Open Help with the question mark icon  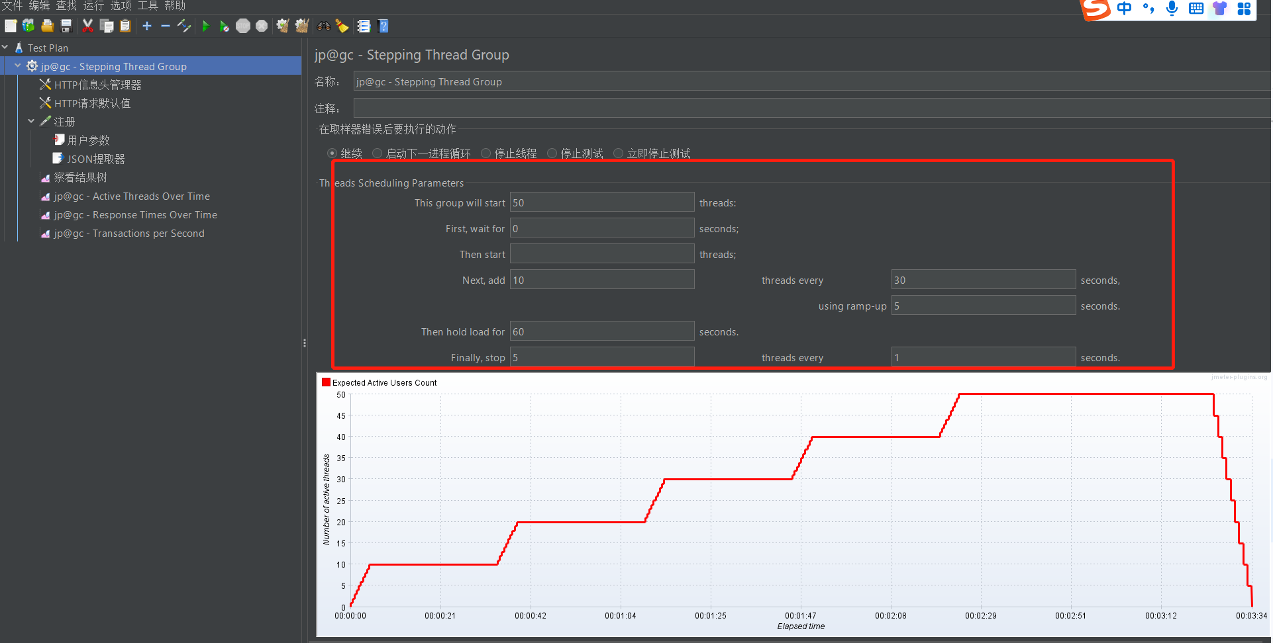coord(383,26)
